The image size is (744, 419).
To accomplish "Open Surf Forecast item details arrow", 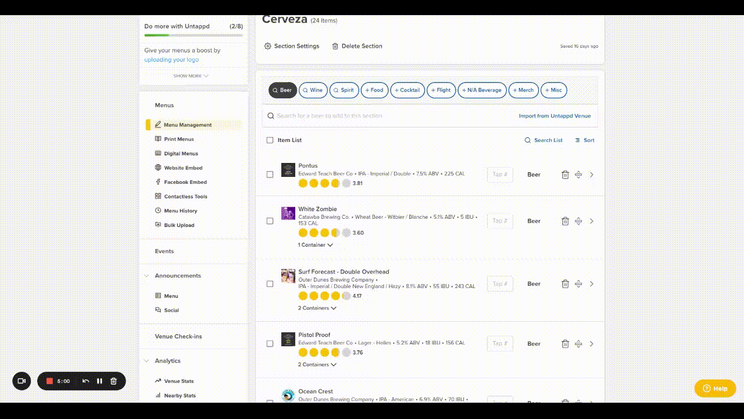I will click(592, 284).
